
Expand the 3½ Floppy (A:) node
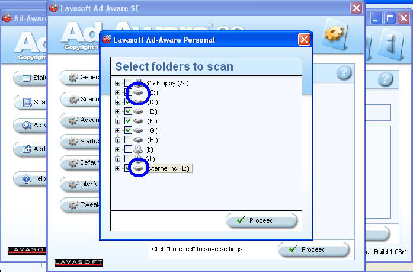point(118,83)
